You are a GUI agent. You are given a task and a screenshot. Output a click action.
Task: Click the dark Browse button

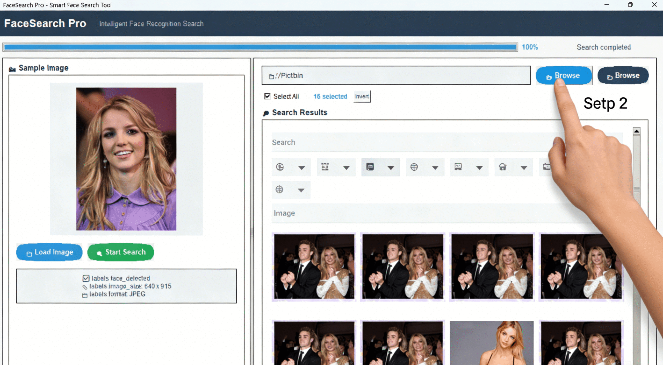pos(623,75)
